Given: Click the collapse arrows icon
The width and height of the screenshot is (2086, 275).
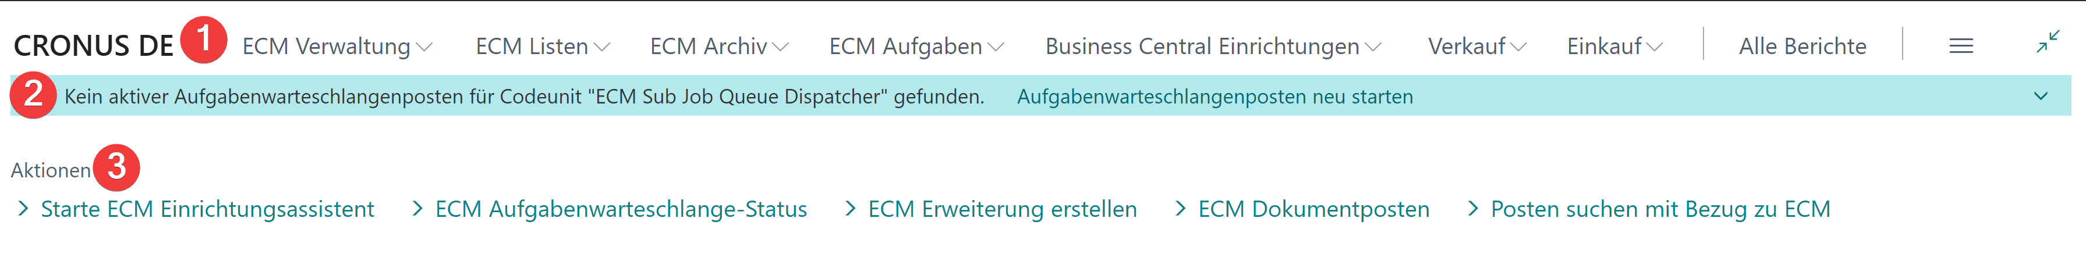Looking at the screenshot, I should click(2047, 42).
